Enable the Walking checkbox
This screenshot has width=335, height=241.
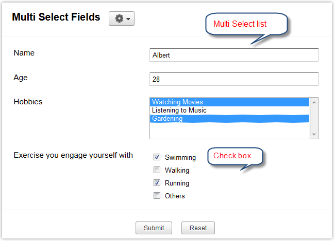coord(157,170)
